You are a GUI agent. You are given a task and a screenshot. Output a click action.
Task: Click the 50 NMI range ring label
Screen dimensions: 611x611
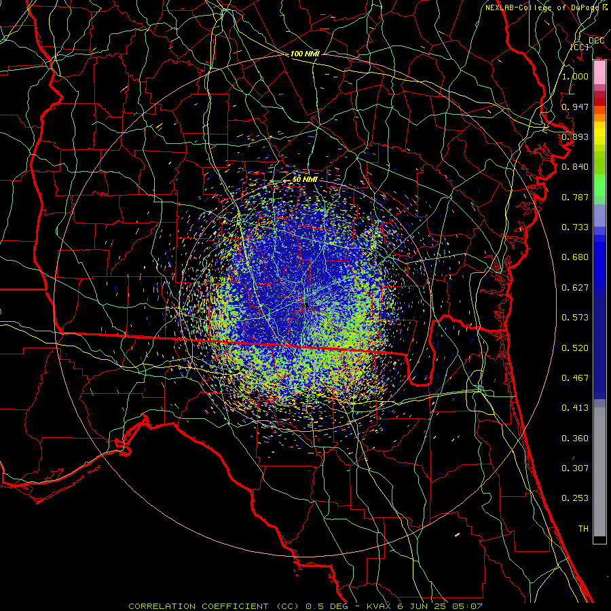pyautogui.click(x=305, y=180)
